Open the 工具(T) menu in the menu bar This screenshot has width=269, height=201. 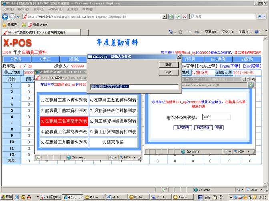[72, 8]
